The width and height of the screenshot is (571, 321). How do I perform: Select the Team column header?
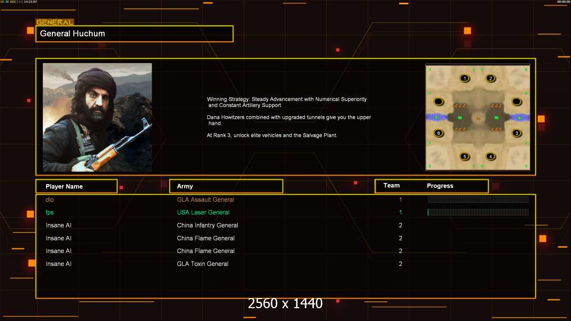(x=392, y=186)
